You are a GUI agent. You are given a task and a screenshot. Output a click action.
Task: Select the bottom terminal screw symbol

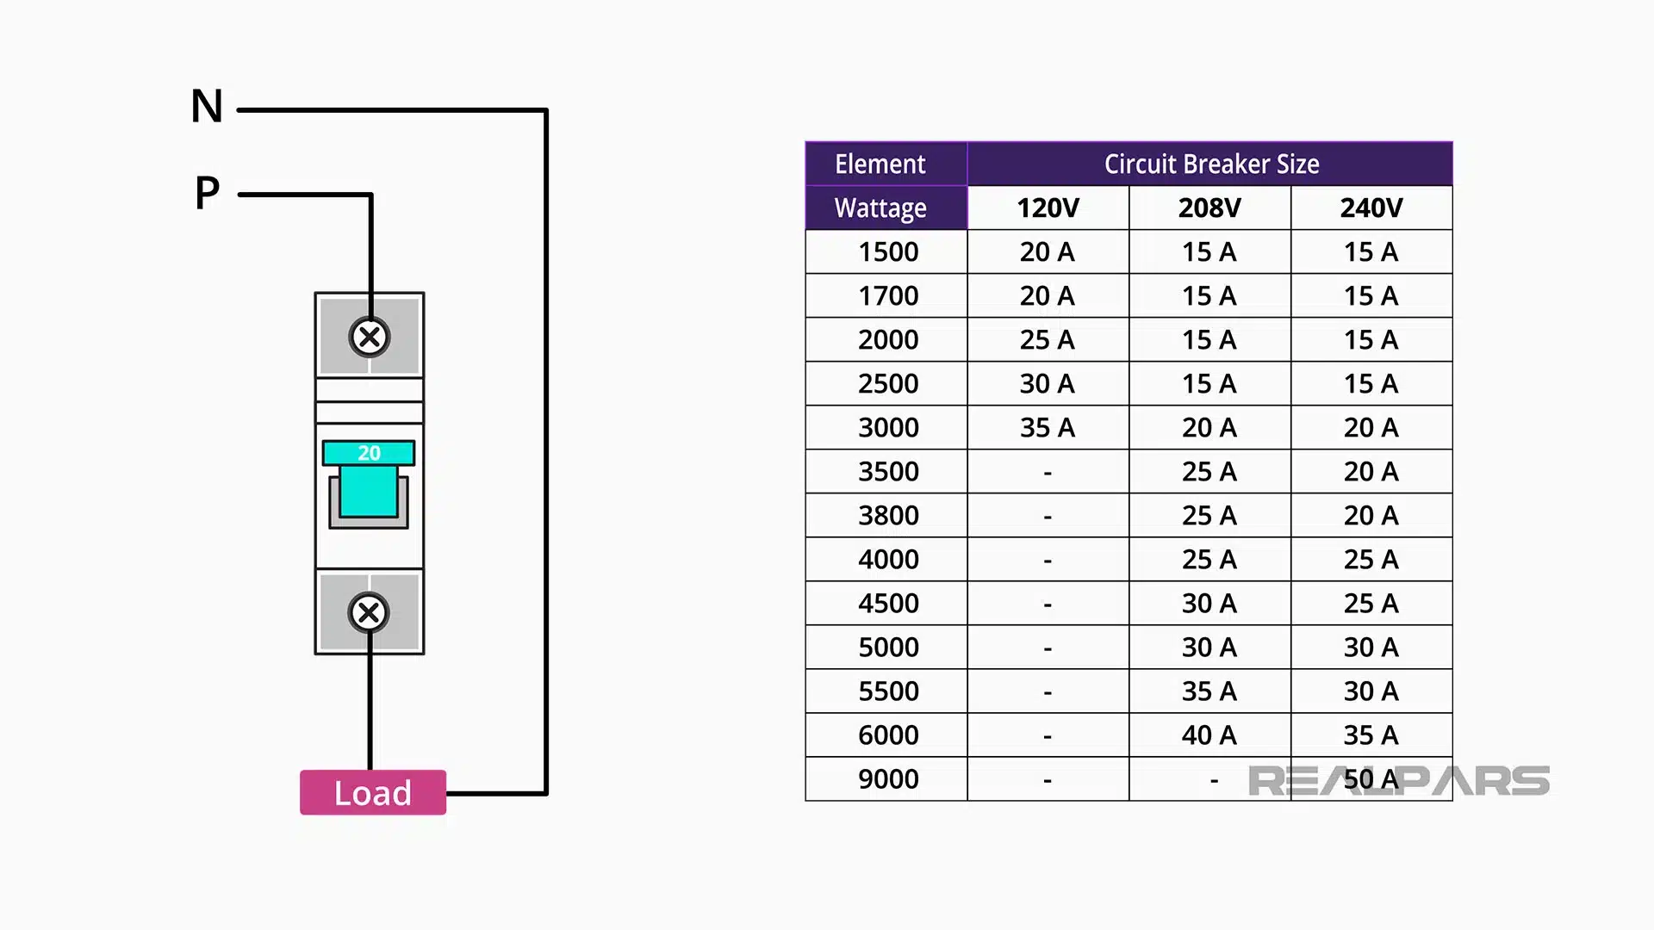(x=370, y=611)
